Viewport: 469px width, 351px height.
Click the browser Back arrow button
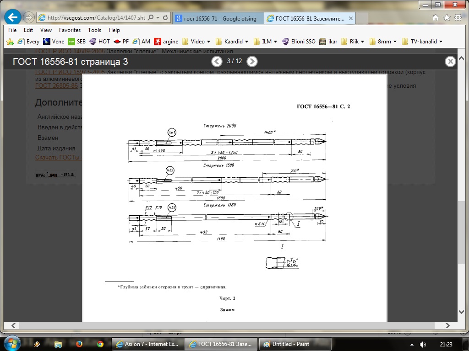click(13, 18)
